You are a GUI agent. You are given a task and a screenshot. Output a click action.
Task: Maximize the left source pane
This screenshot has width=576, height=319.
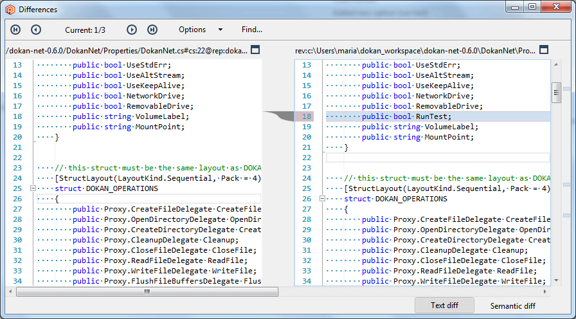pyautogui.click(x=255, y=50)
